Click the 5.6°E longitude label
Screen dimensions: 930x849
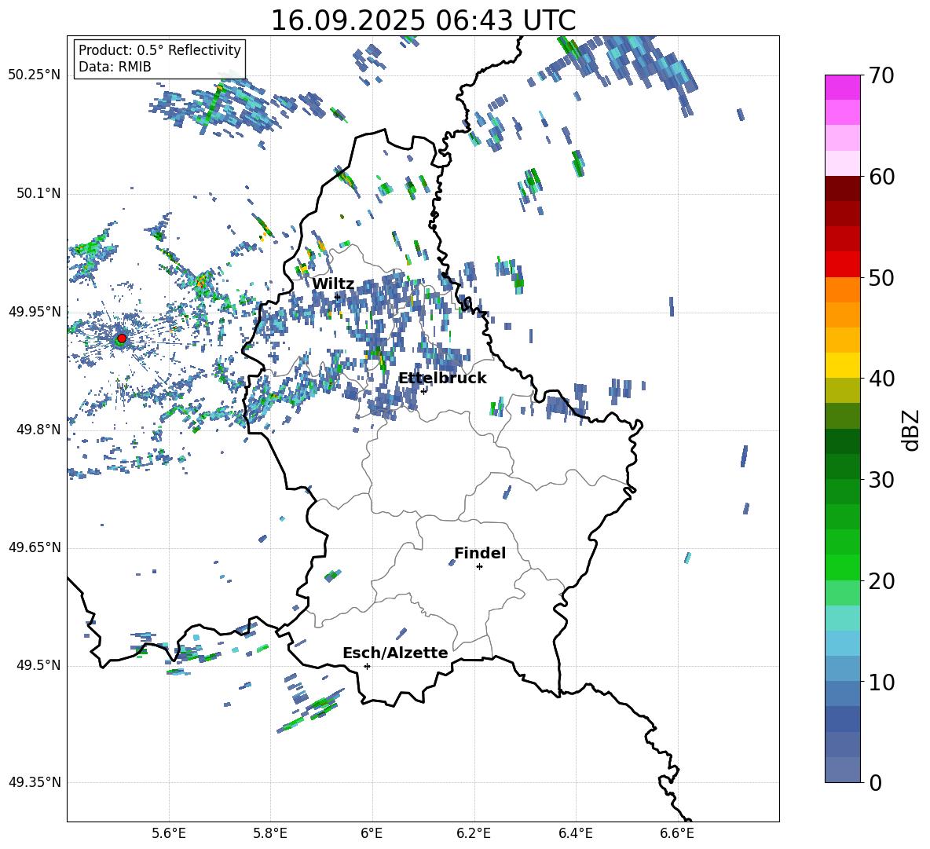[x=169, y=834]
